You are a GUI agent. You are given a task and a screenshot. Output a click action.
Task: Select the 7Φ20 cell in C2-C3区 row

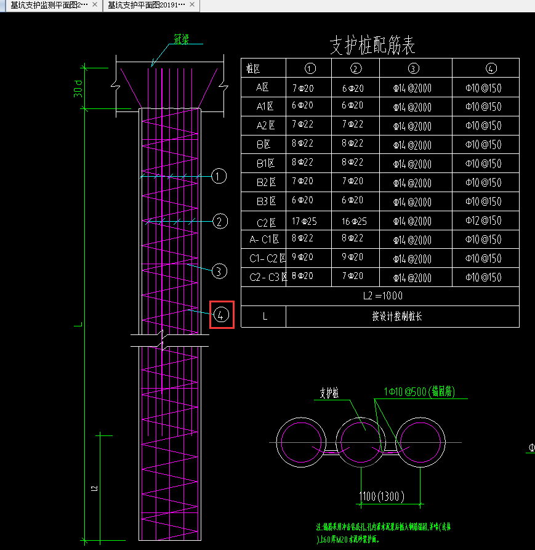(353, 276)
